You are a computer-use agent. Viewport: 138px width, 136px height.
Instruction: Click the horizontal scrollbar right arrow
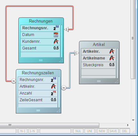pos(128,125)
